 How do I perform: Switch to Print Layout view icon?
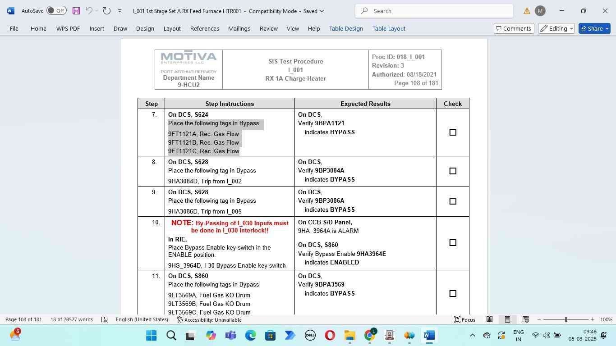pos(507,319)
